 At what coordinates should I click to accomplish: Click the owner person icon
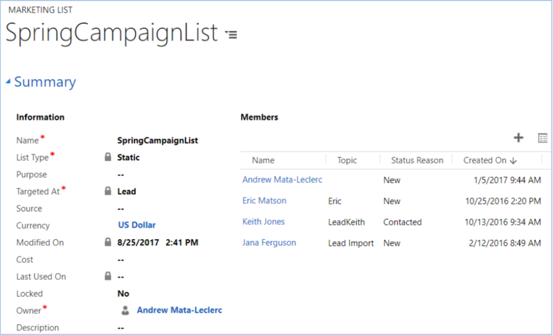[125, 311]
